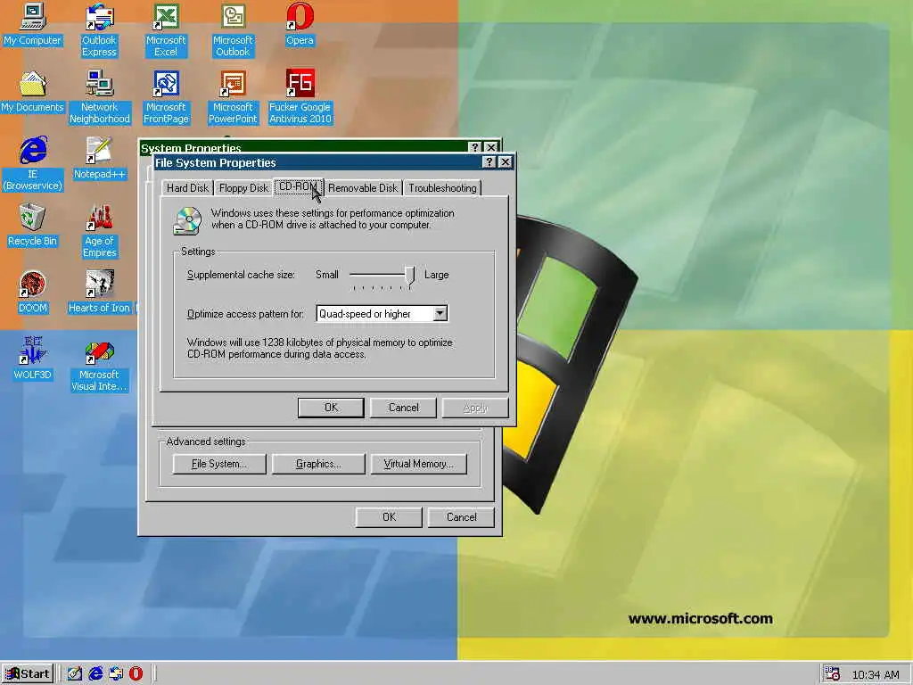Launch Internet Explorer from quick launch

click(x=95, y=674)
